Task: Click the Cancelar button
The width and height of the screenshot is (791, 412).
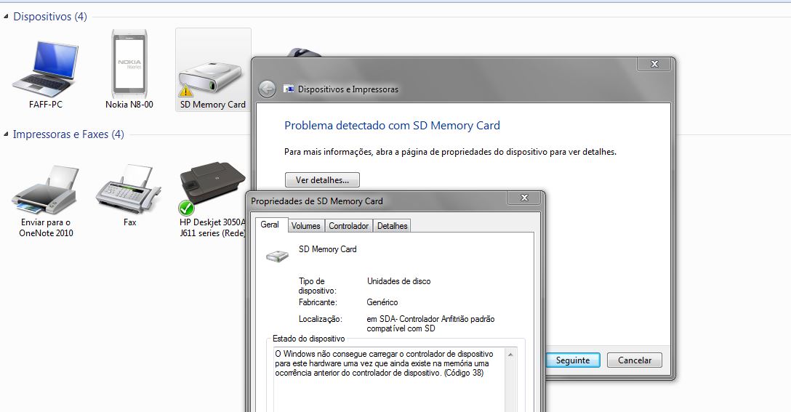Action: (635, 360)
